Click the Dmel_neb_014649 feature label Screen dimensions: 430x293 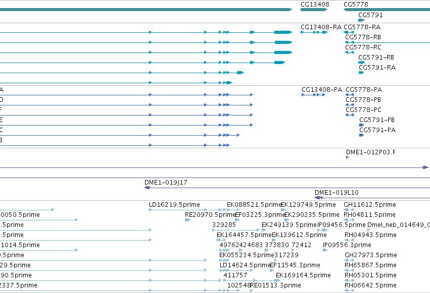(399, 225)
